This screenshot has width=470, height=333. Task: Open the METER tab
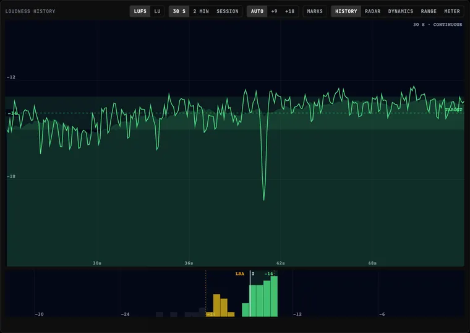tap(452, 11)
